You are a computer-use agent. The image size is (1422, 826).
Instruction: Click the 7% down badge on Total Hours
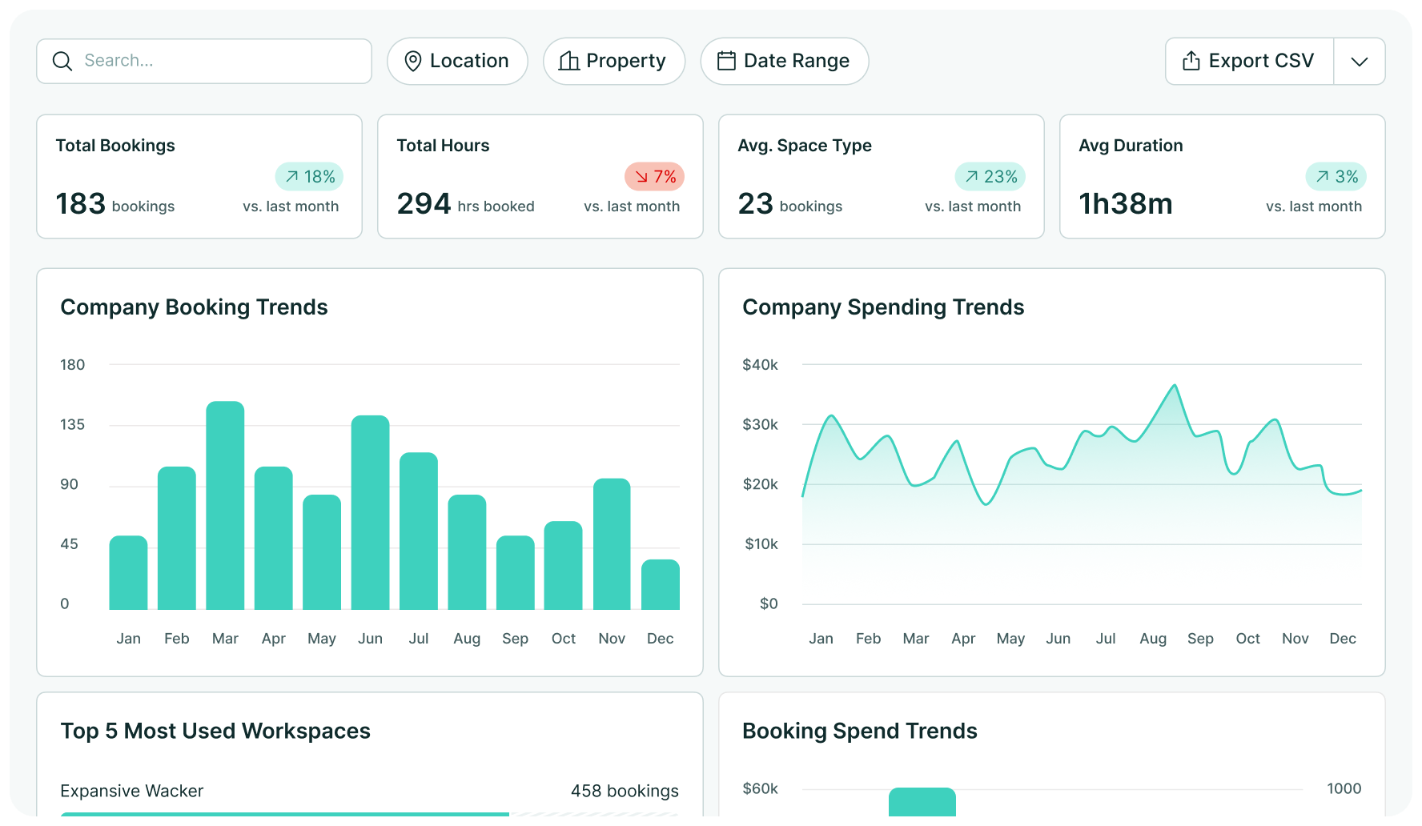pyautogui.click(x=654, y=176)
